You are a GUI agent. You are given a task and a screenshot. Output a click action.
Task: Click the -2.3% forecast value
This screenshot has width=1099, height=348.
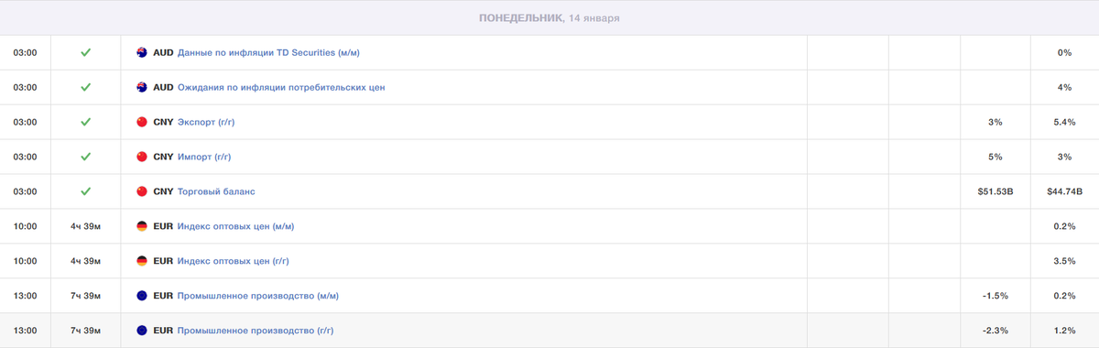[x=996, y=332]
